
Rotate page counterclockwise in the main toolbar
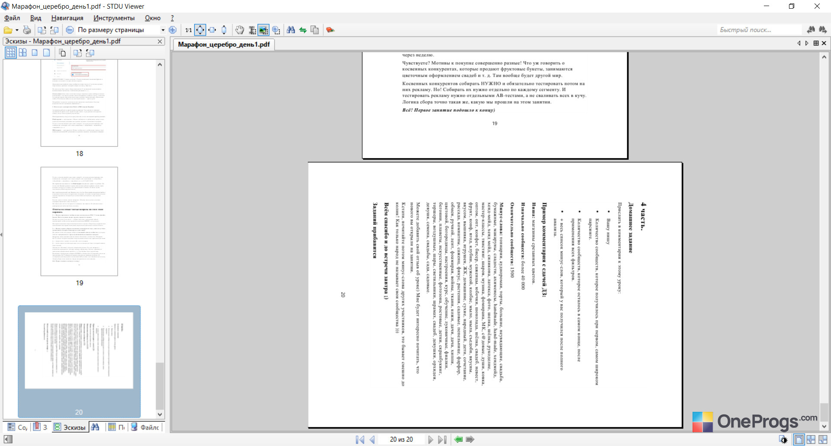(x=54, y=30)
